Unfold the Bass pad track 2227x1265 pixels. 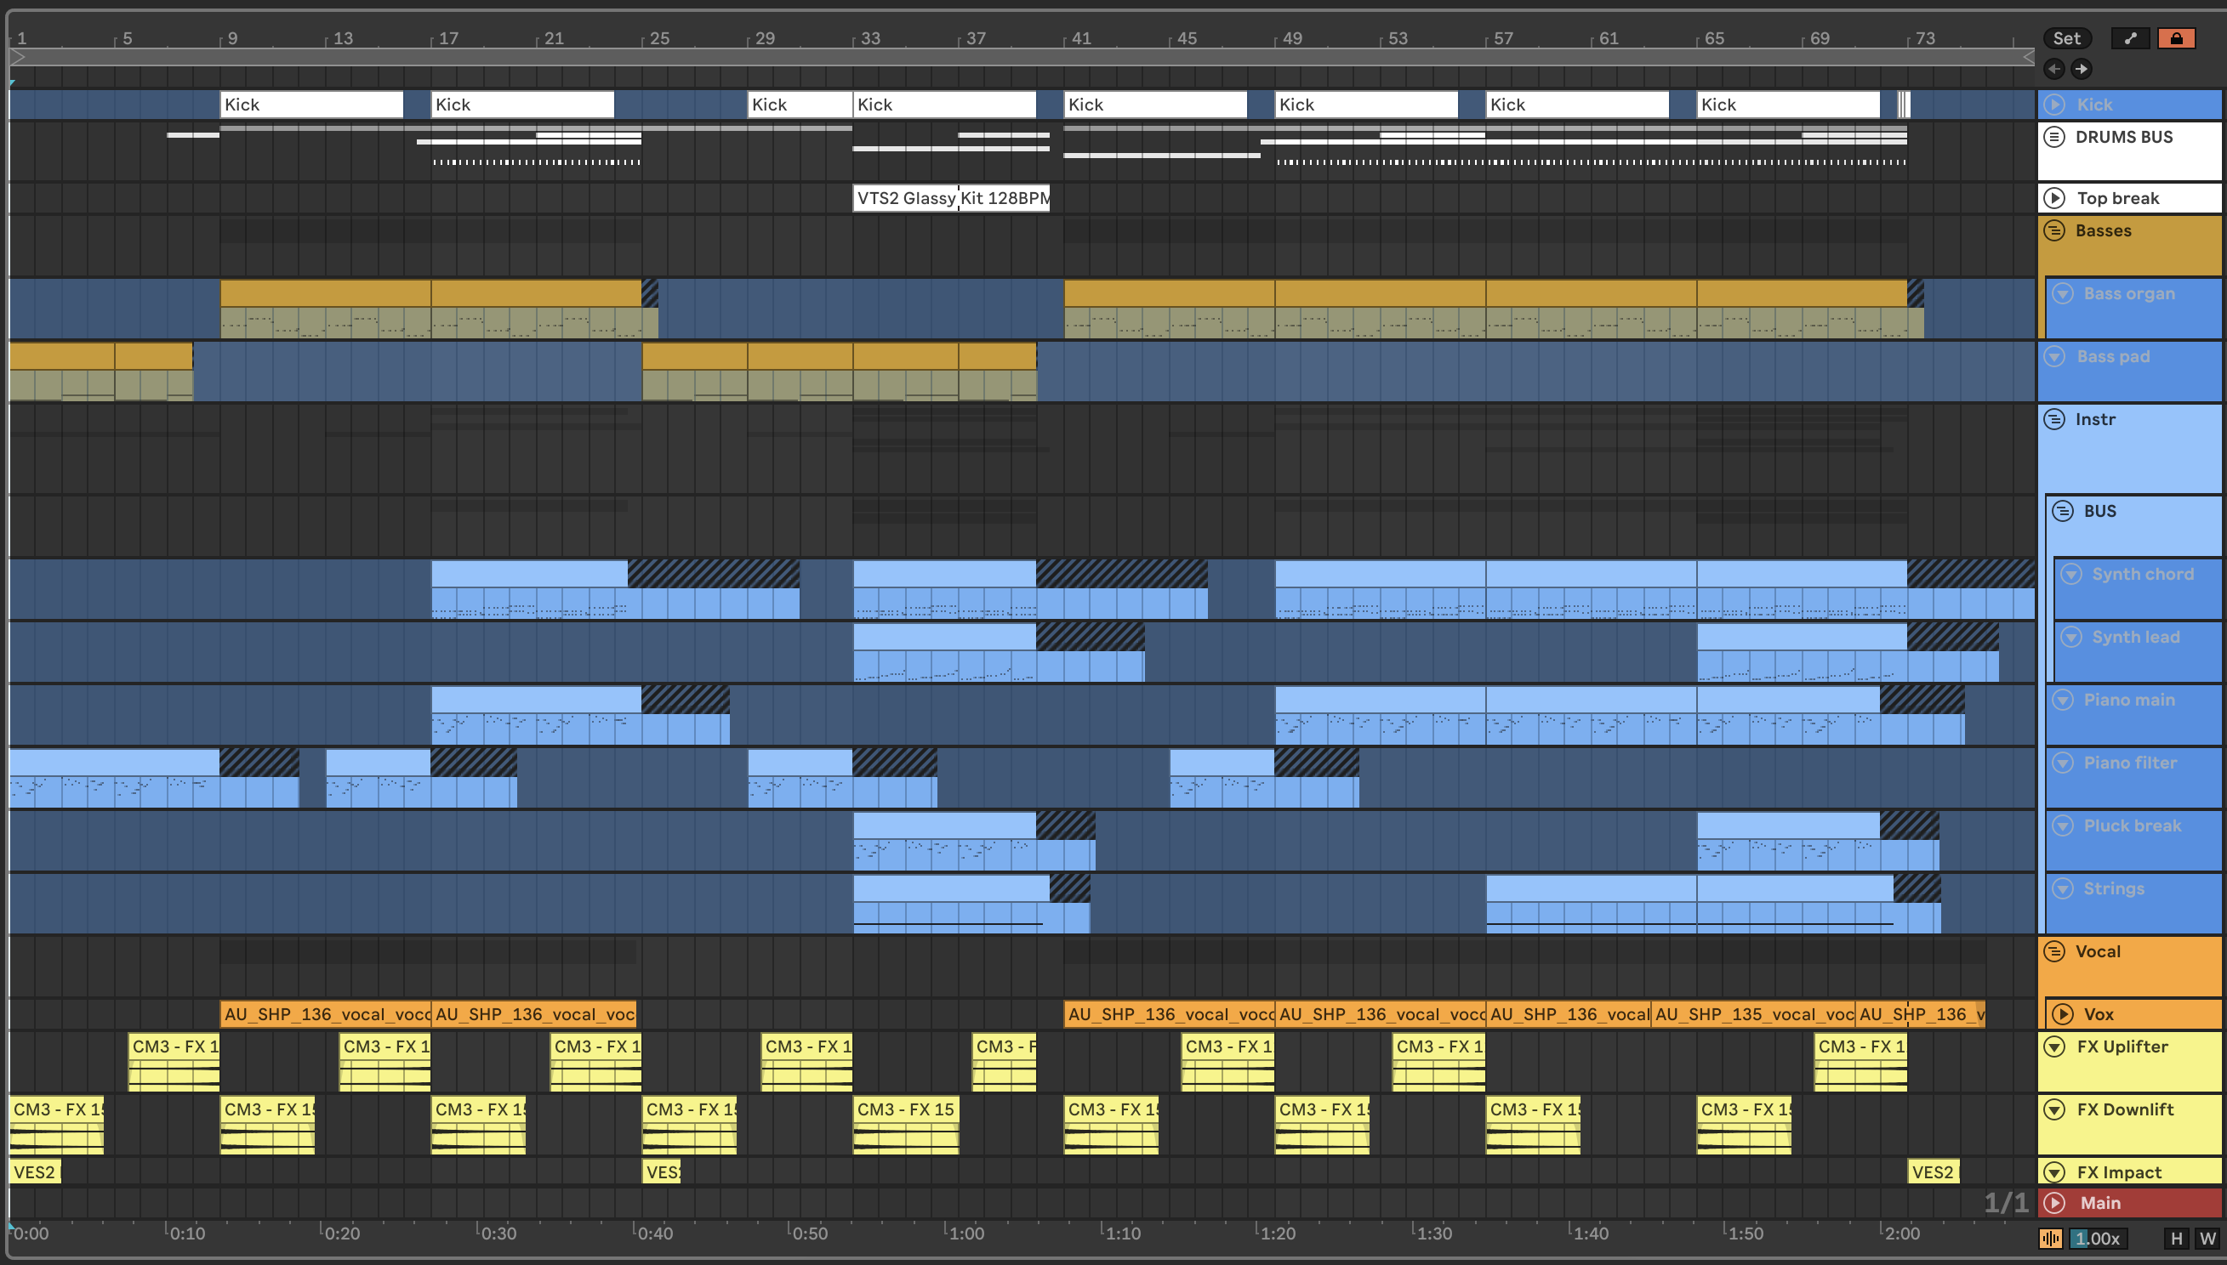[2054, 356]
